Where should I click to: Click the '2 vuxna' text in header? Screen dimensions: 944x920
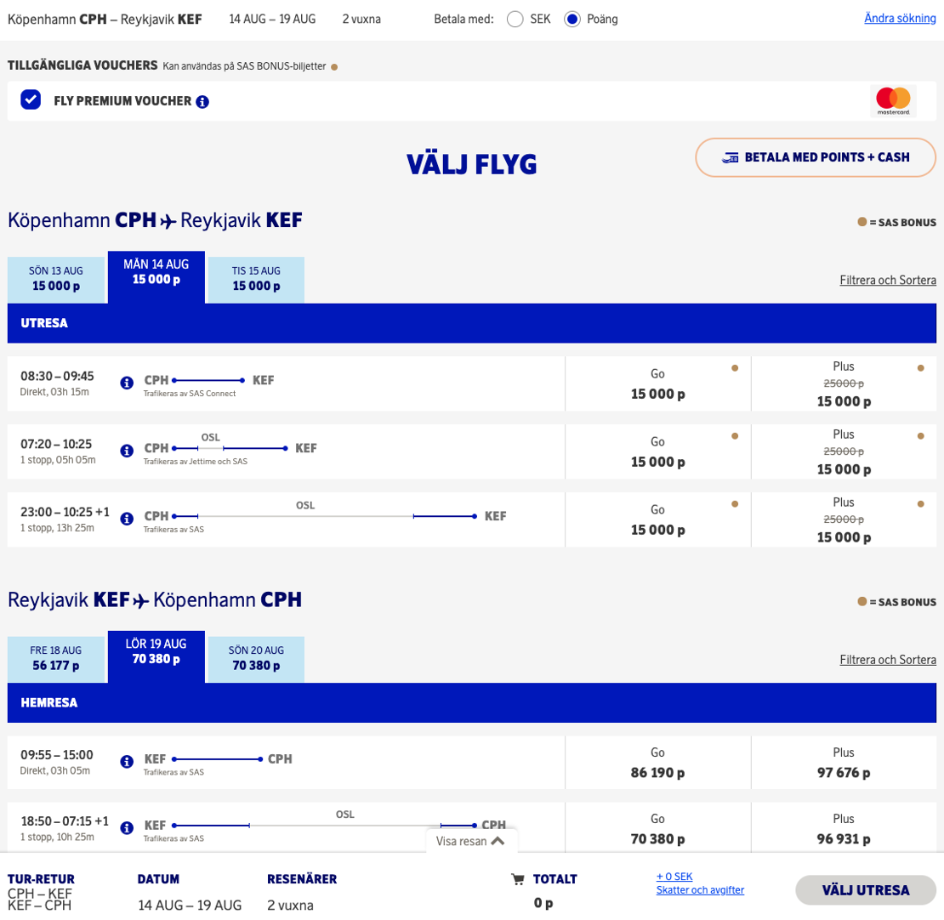tap(361, 20)
